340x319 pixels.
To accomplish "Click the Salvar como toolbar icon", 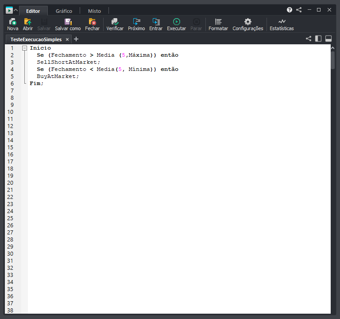I will click(68, 24).
